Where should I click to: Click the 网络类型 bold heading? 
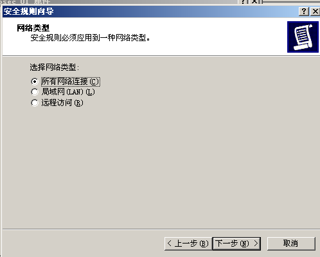click(x=33, y=28)
